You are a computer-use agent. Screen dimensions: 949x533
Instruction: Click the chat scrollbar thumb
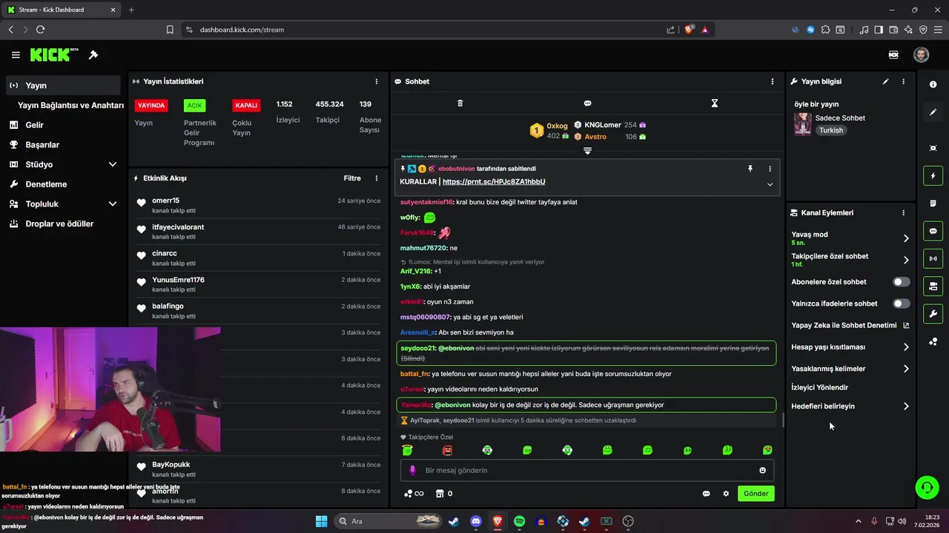pos(783,420)
